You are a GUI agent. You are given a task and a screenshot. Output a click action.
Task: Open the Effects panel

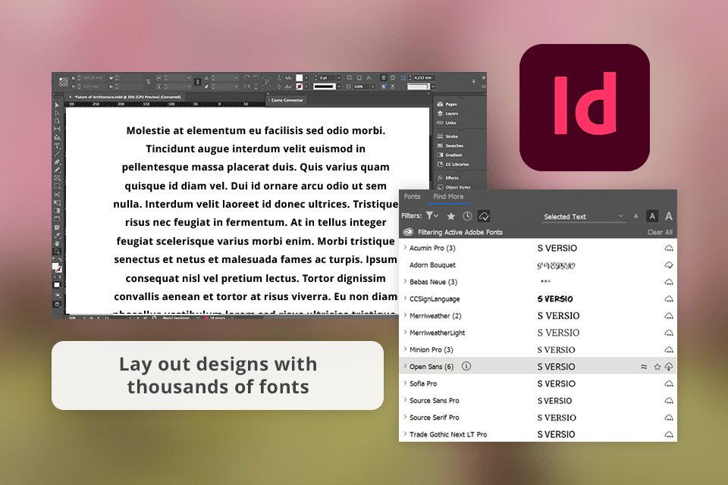(x=448, y=178)
